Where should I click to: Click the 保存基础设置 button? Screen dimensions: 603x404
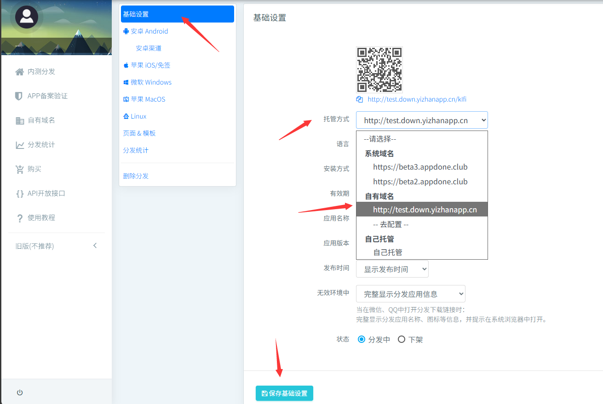284,393
